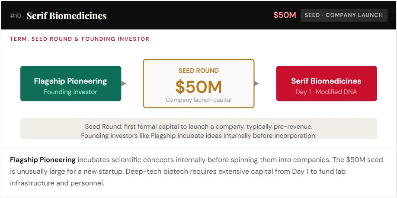The image size is (397, 198).
Task: Select the Serif Biomedicines header title
Action: point(67,16)
